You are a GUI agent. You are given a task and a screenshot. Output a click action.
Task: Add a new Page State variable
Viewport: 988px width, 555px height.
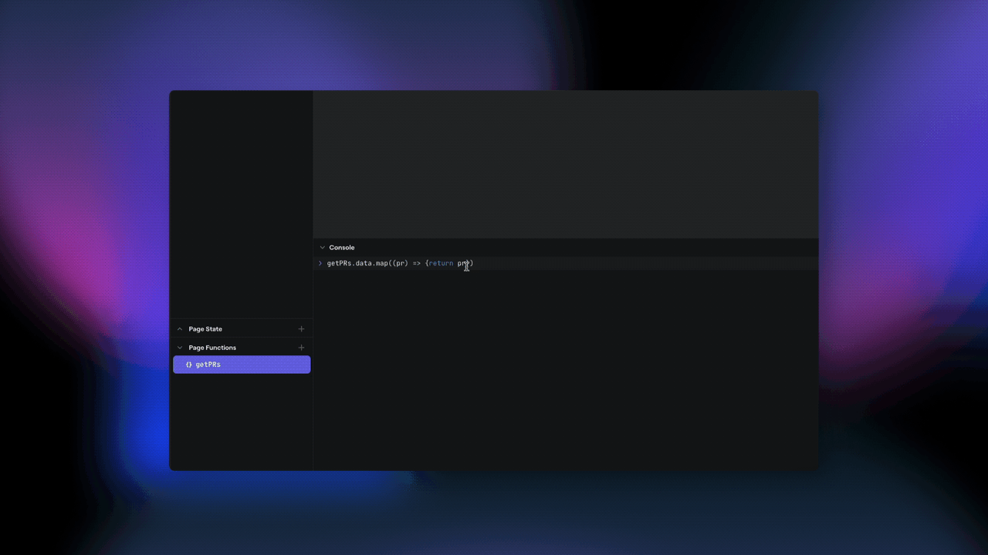[301, 328]
